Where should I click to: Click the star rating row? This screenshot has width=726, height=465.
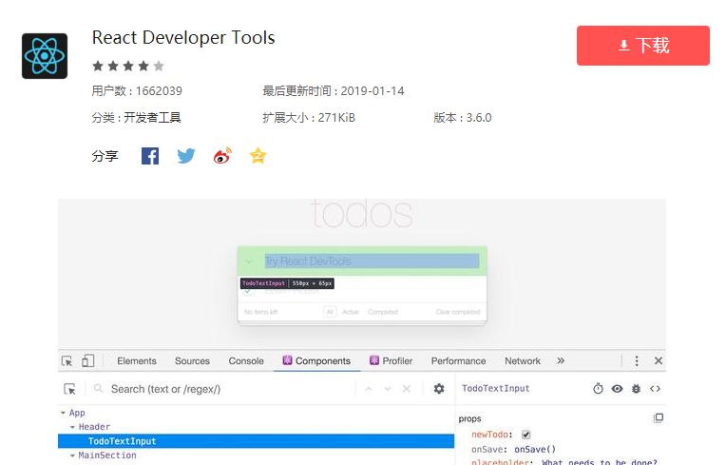128,66
